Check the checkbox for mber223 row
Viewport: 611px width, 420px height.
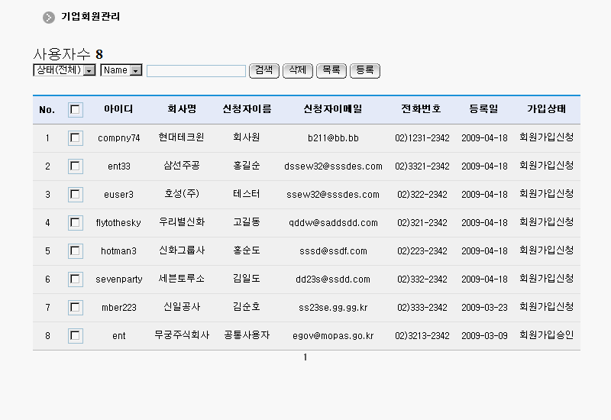click(76, 308)
